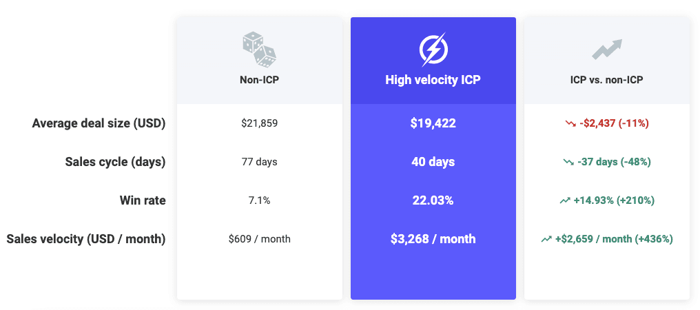The height and width of the screenshot is (310, 700).
Task: Click the red down arrow beside -$2,437
Action: click(x=570, y=123)
